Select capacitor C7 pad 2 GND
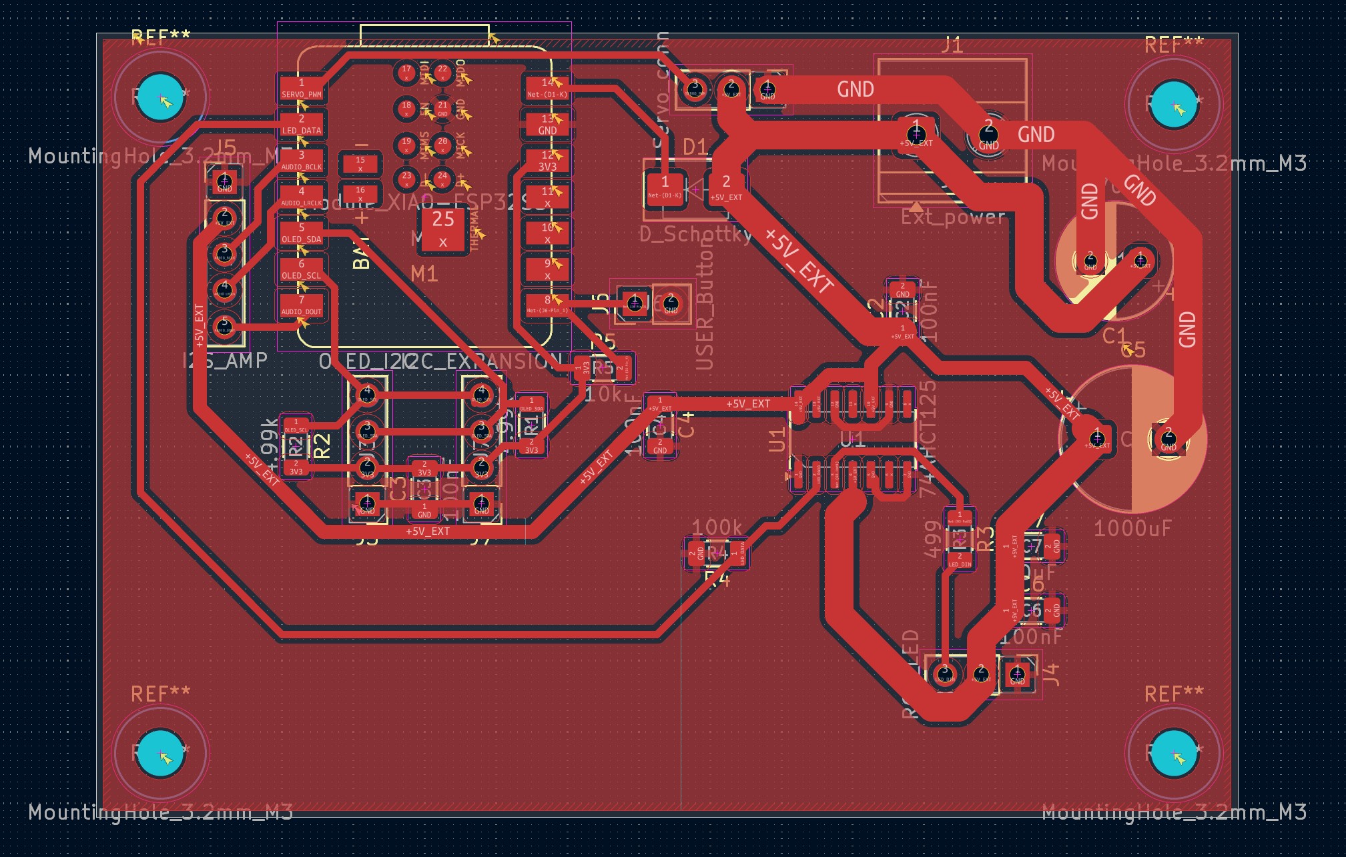 (x=1052, y=547)
